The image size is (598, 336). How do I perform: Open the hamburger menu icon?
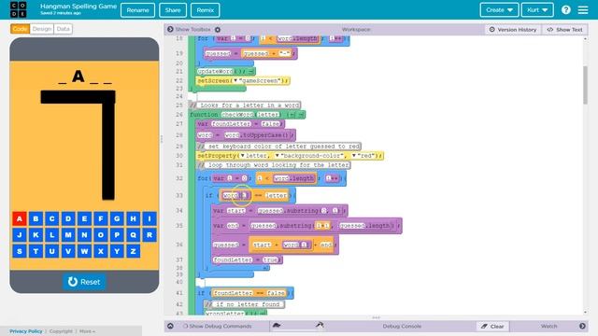583,10
